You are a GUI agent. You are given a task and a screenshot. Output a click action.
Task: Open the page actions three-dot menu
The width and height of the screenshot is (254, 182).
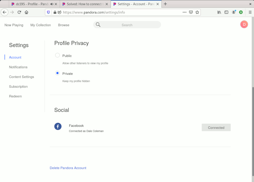(184, 12)
